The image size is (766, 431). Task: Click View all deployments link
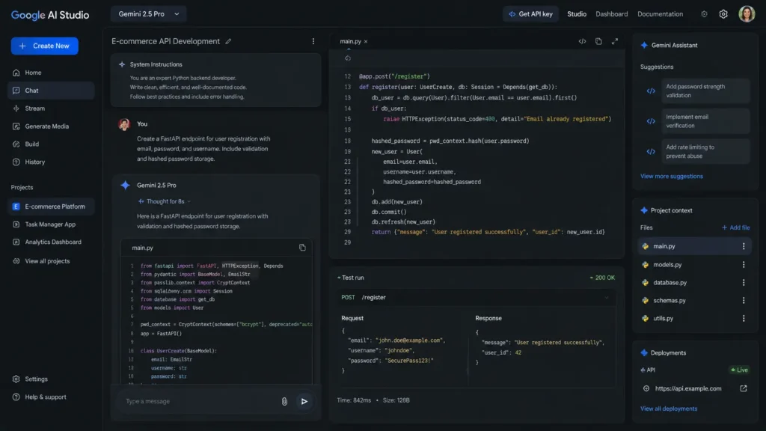point(669,409)
